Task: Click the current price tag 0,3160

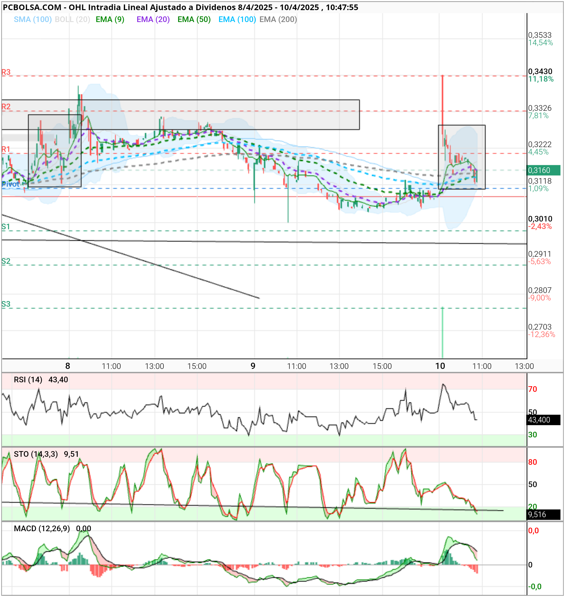Action: pyautogui.click(x=543, y=170)
